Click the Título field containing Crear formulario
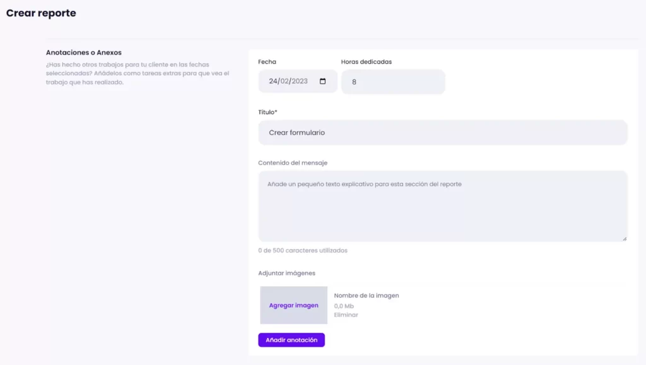The image size is (646, 365). [x=442, y=132]
